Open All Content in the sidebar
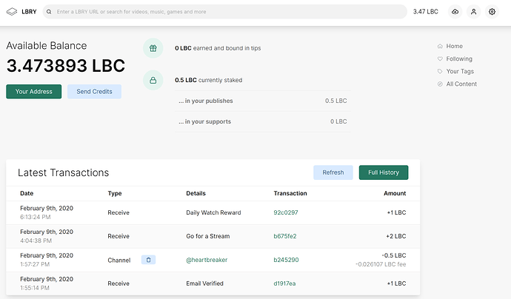 point(461,84)
